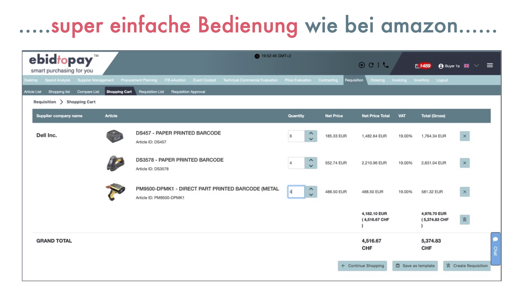Increase DS3578 quantity with up arrow
The image size is (532, 299).
pos(311,160)
